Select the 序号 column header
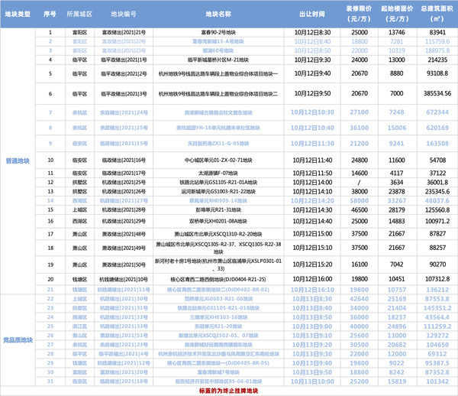 (x=50, y=14)
